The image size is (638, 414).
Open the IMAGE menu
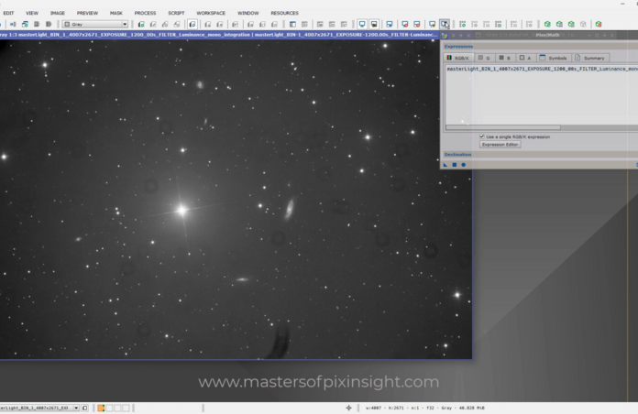pos(58,13)
